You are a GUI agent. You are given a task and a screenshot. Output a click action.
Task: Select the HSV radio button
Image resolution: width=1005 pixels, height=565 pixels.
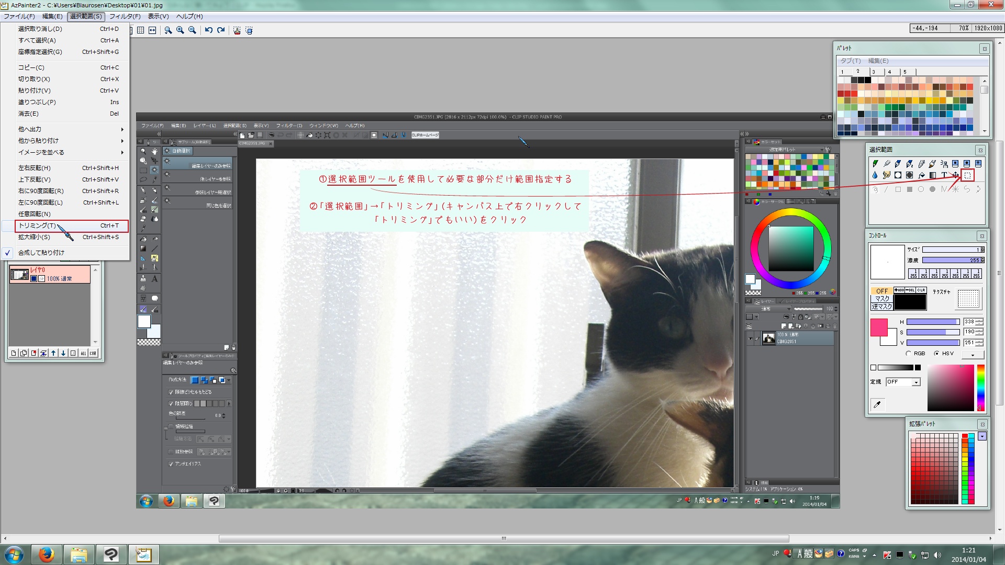point(936,354)
